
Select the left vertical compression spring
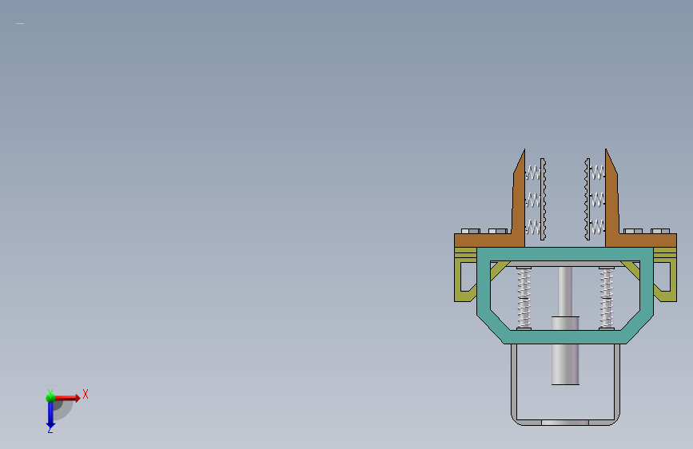(524, 298)
